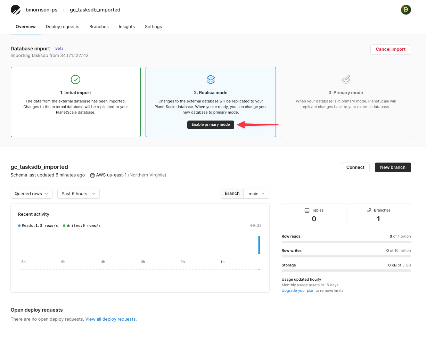This screenshot has width=426, height=338.
Task: Click the 1. Initial import card
Action: coord(76,102)
